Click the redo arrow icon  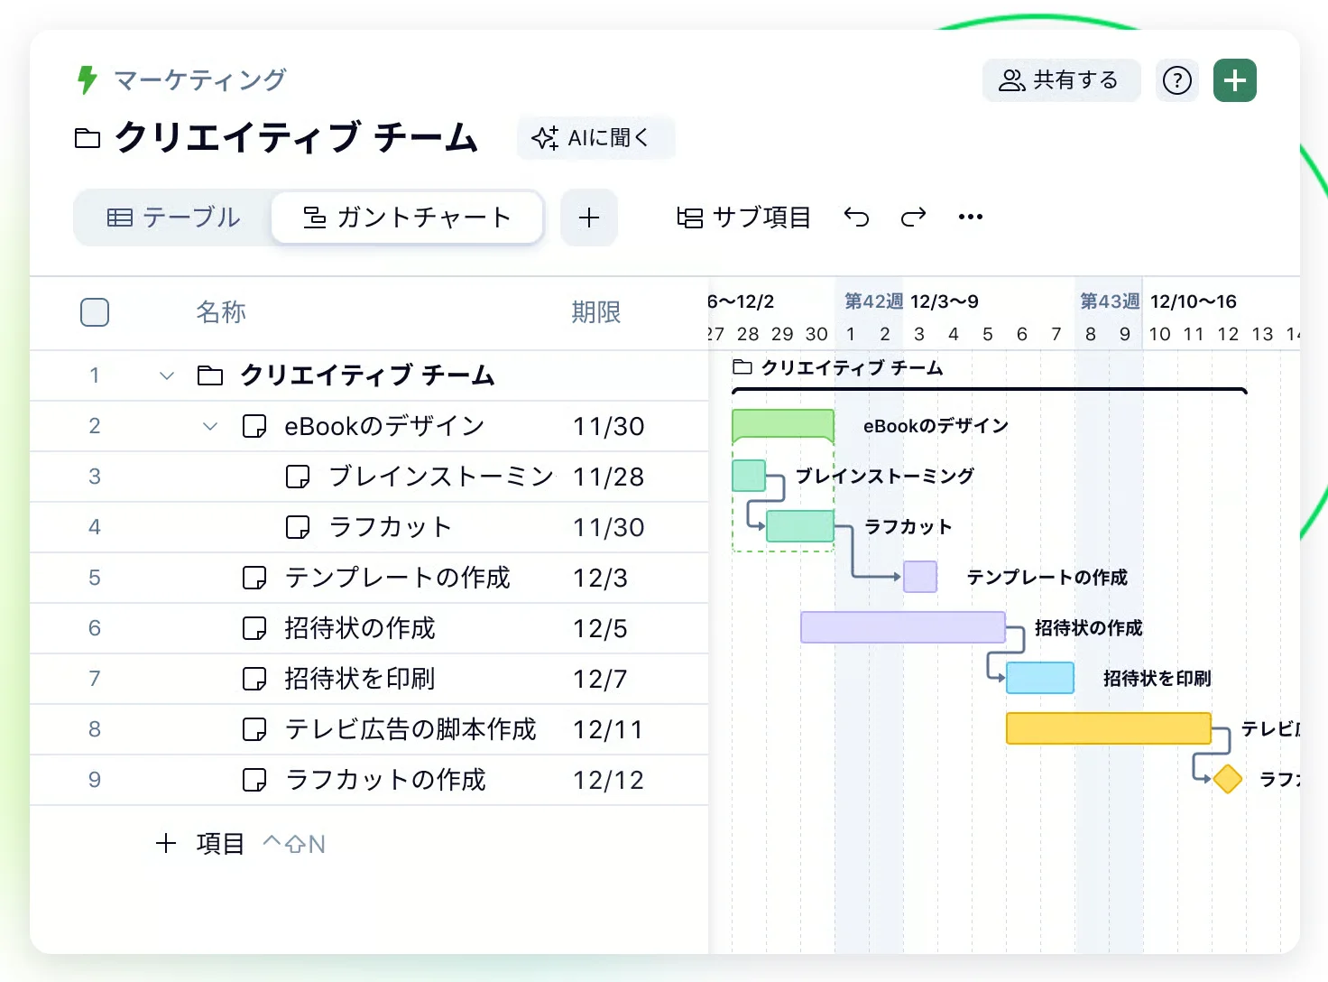coord(913,217)
